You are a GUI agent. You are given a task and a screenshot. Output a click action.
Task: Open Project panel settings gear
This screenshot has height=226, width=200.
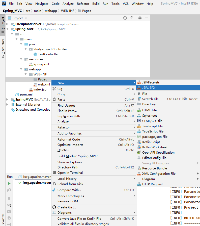[x=140, y=18]
